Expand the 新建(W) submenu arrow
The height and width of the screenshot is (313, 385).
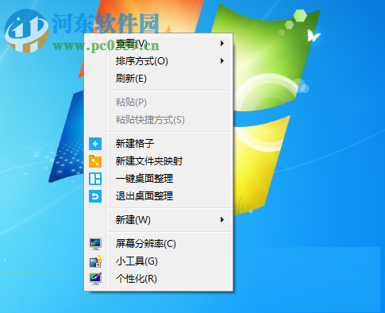pos(222,220)
